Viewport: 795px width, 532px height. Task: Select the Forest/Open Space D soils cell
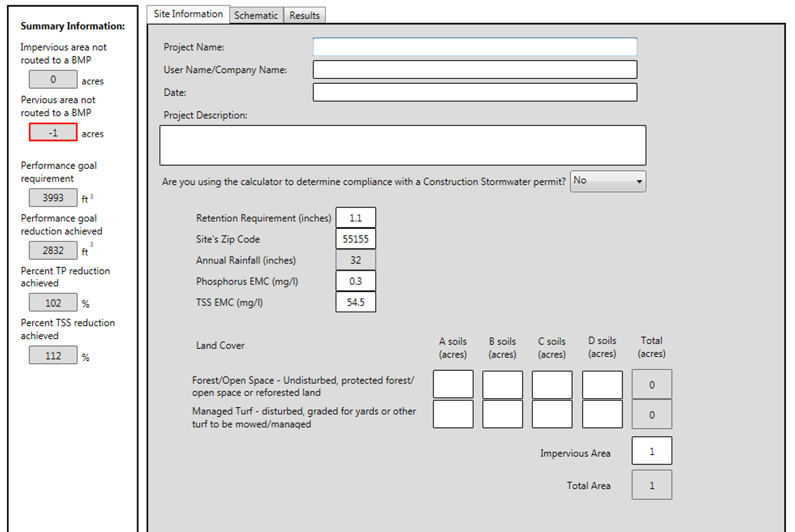(602, 385)
